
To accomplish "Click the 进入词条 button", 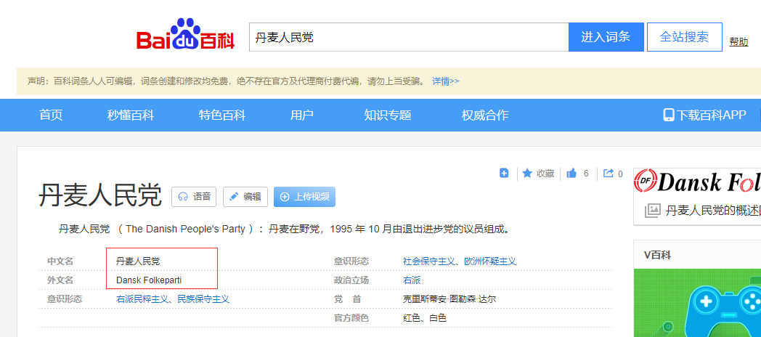I will [606, 37].
